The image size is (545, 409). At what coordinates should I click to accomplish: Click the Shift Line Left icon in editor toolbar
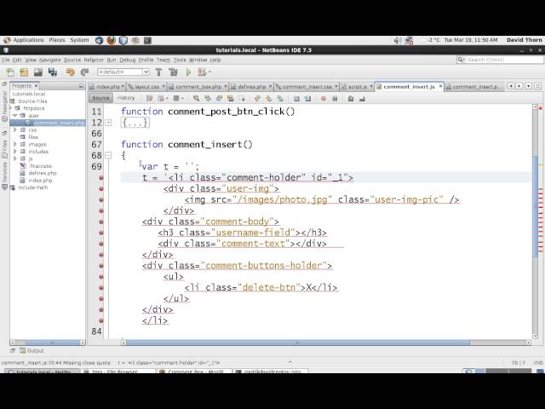click(x=296, y=99)
